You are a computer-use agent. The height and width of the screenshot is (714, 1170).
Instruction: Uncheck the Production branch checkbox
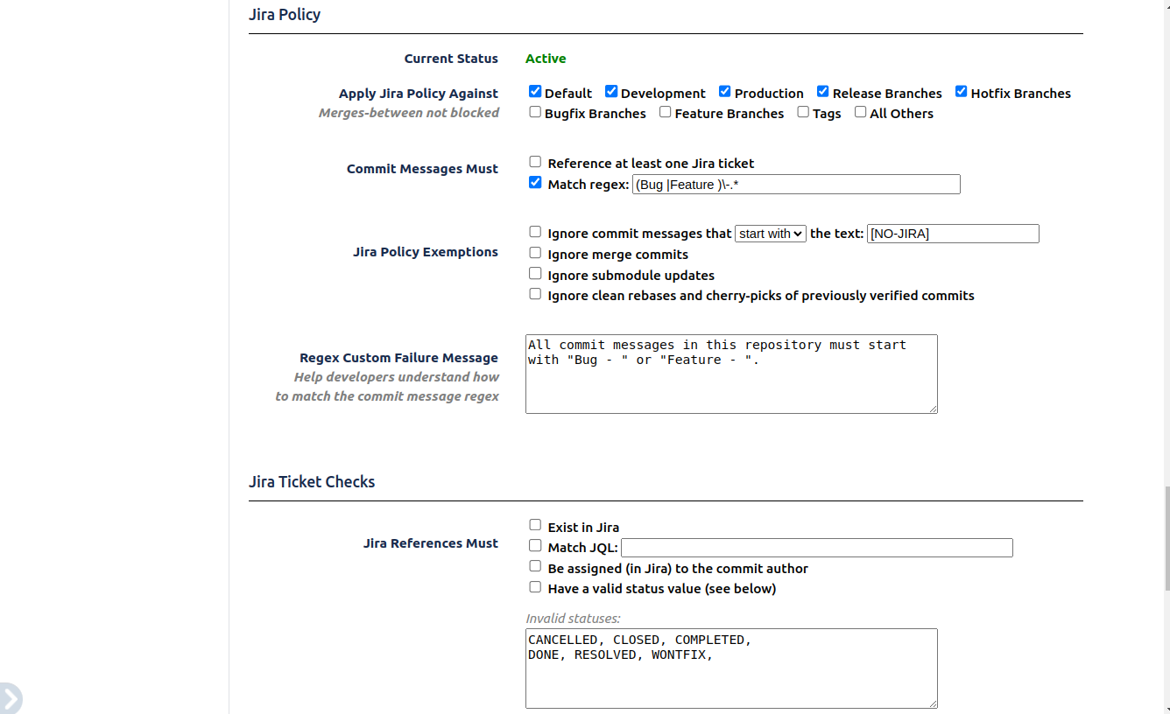[x=725, y=91]
